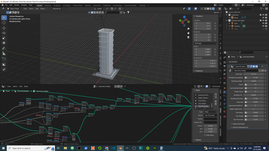Open the Modifier properties wrench tab
The width and height of the screenshot is (269, 151).
click(x=225, y=92)
